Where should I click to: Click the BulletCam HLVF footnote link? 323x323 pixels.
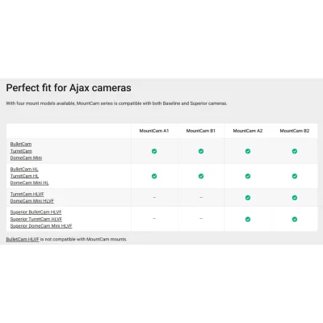(x=23, y=239)
